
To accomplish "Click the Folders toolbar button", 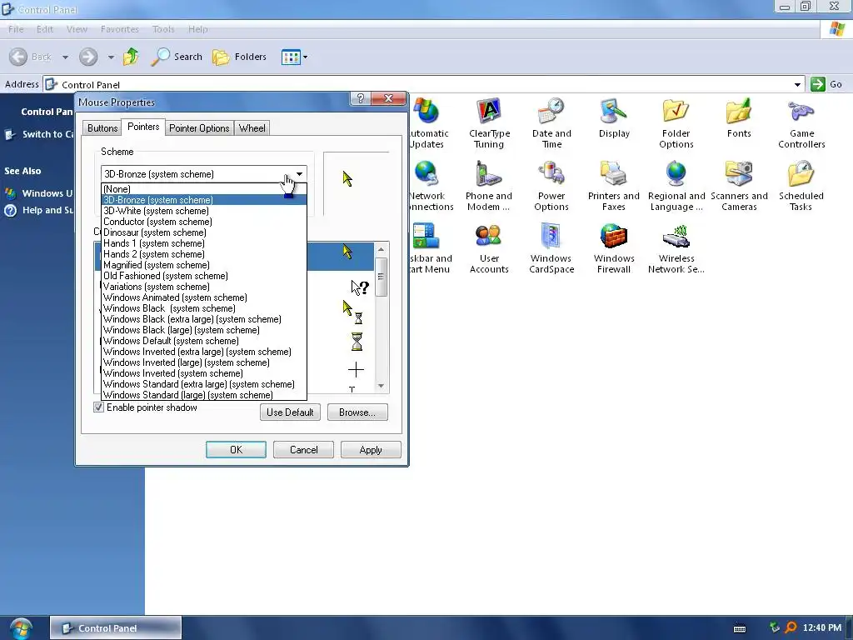I will tap(239, 57).
